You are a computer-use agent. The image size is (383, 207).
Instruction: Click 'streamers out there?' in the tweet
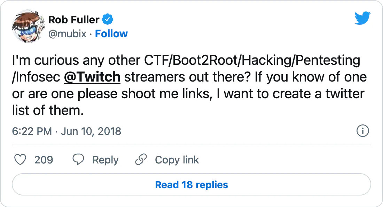[x=188, y=77]
